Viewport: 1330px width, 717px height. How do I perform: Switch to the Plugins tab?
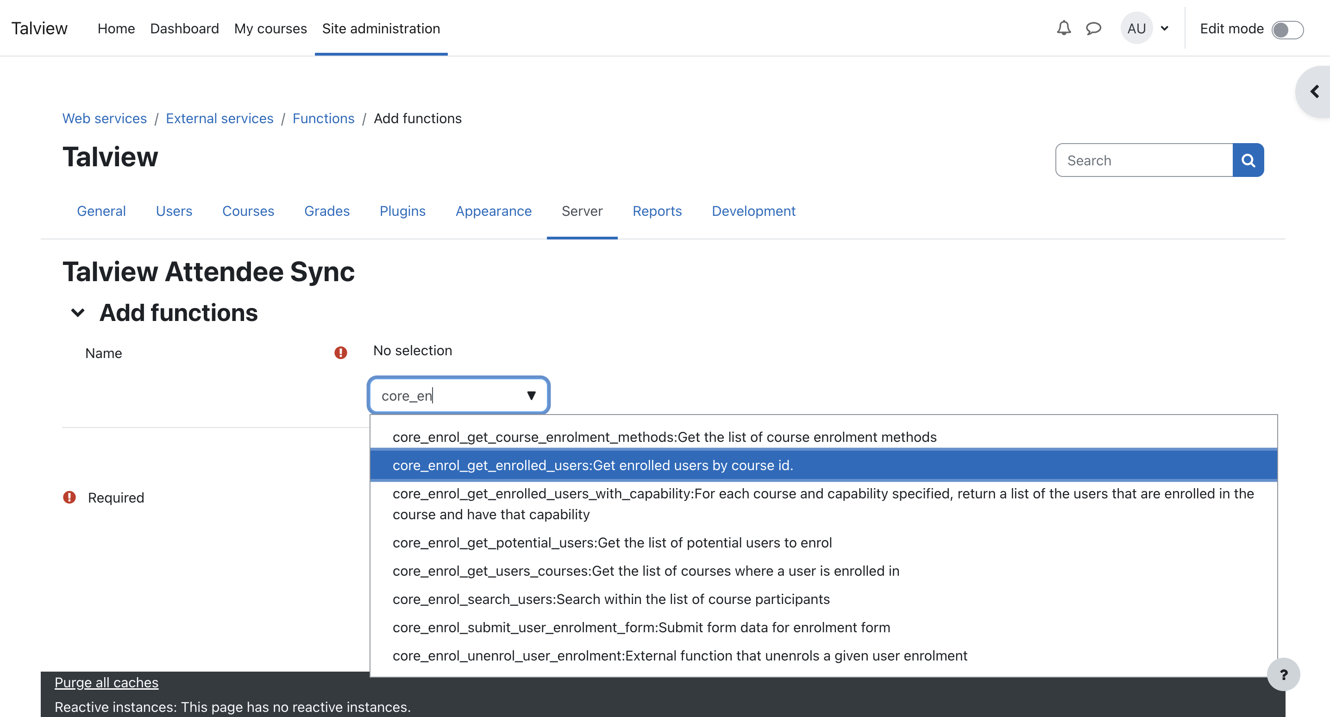pyautogui.click(x=402, y=211)
